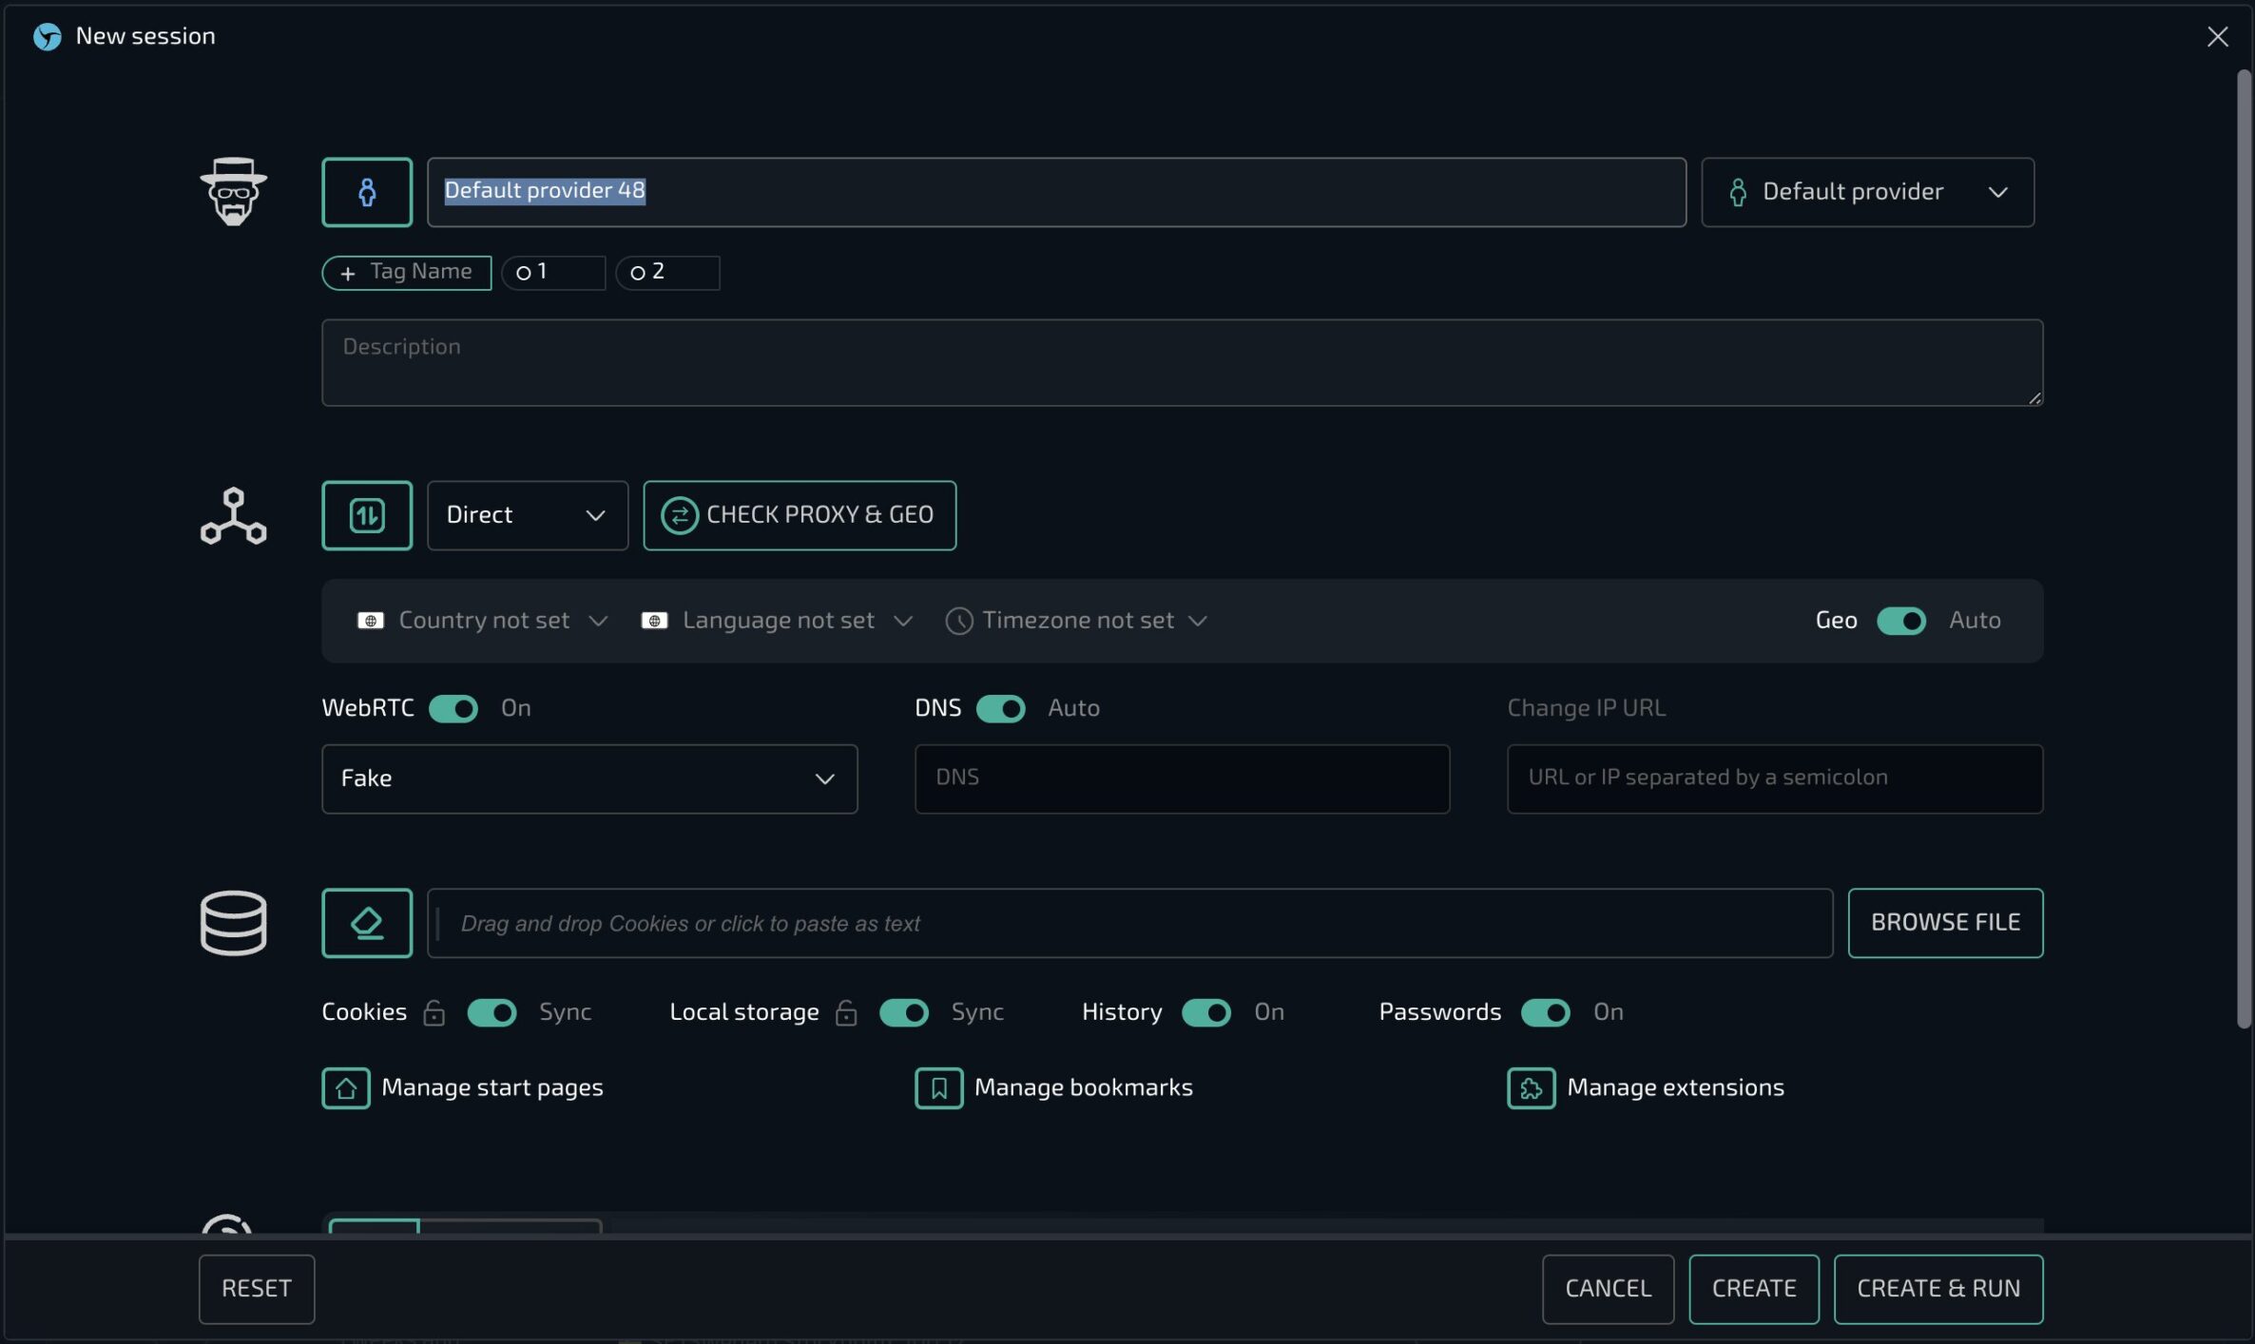2255x1344 pixels.
Task: Click the Cookies drag and drop field
Action: point(1130,923)
